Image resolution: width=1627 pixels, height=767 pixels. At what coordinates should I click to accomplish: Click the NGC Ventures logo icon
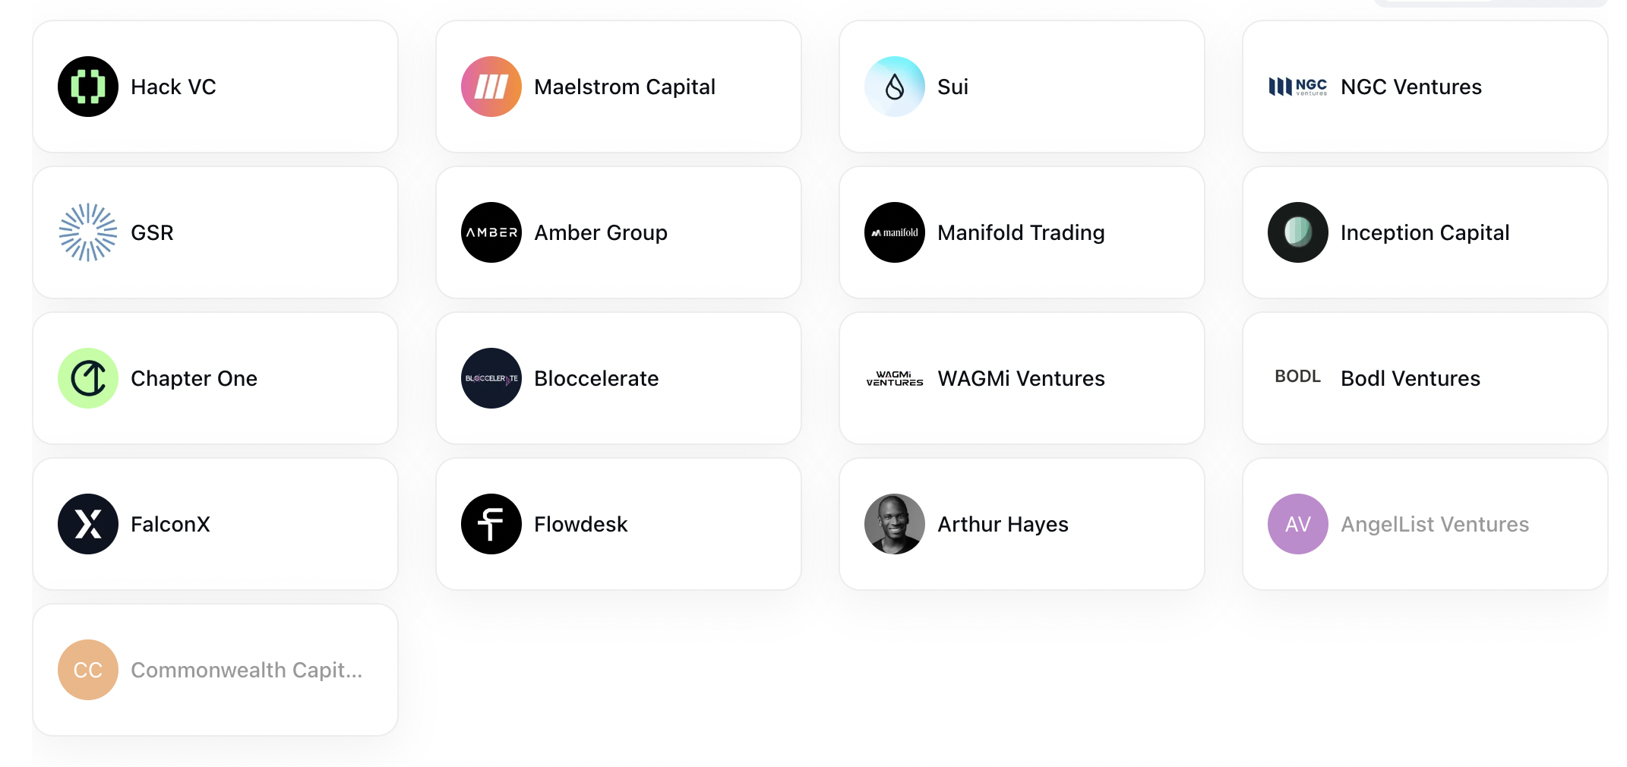[x=1298, y=87]
